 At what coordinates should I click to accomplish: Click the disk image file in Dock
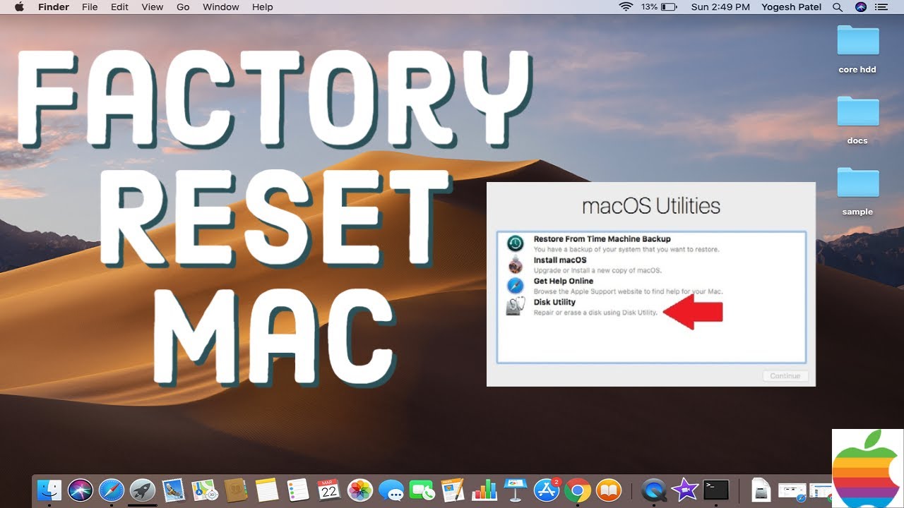pos(761,490)
